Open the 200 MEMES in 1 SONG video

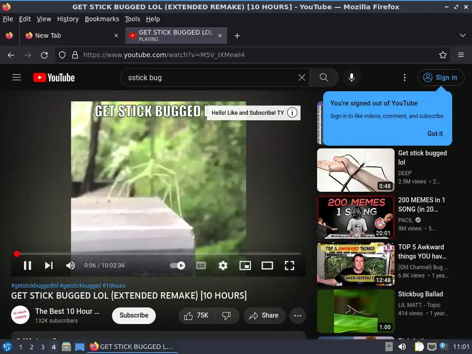pyautogui.click(x=356, y=218)
